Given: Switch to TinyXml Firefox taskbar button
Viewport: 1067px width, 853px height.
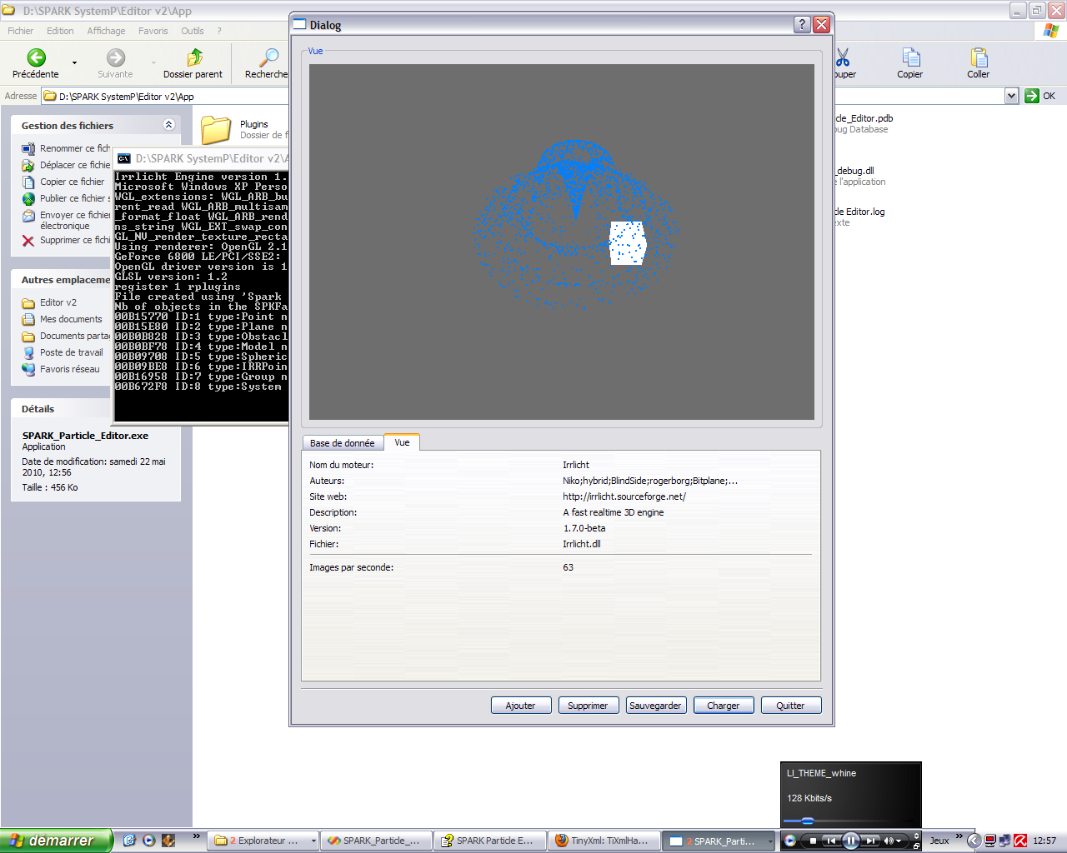Looking at the screenshot, I should pos(604,841).
